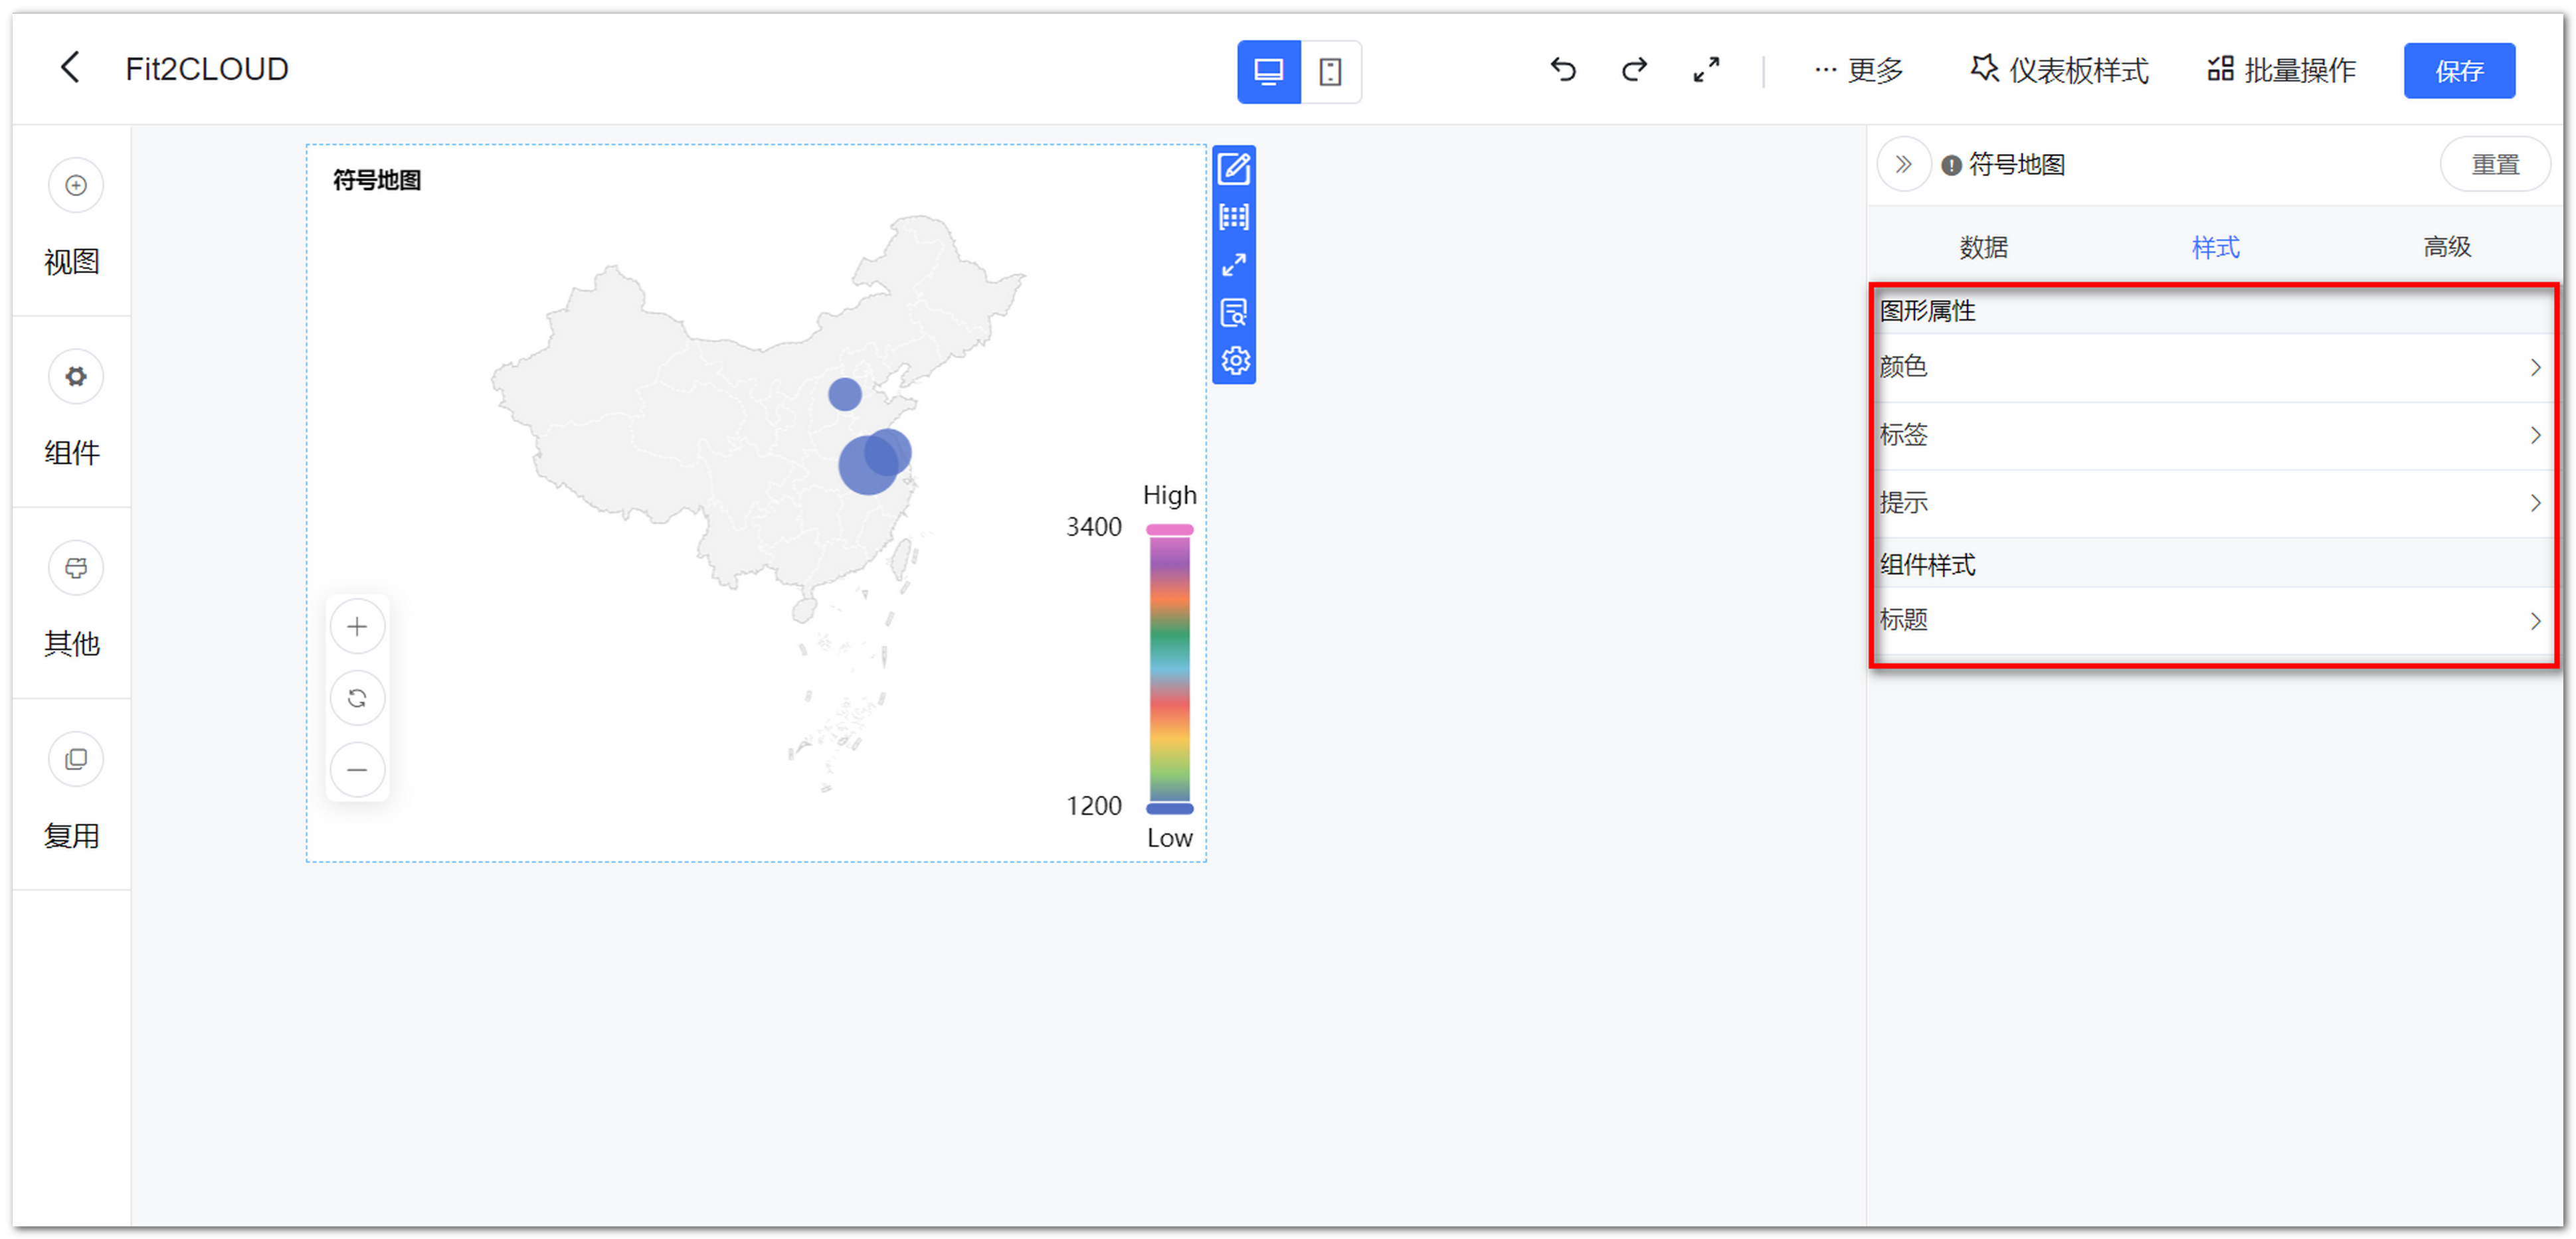Open the chart data table icon
The image size is (2576, 1239).
1235,217
